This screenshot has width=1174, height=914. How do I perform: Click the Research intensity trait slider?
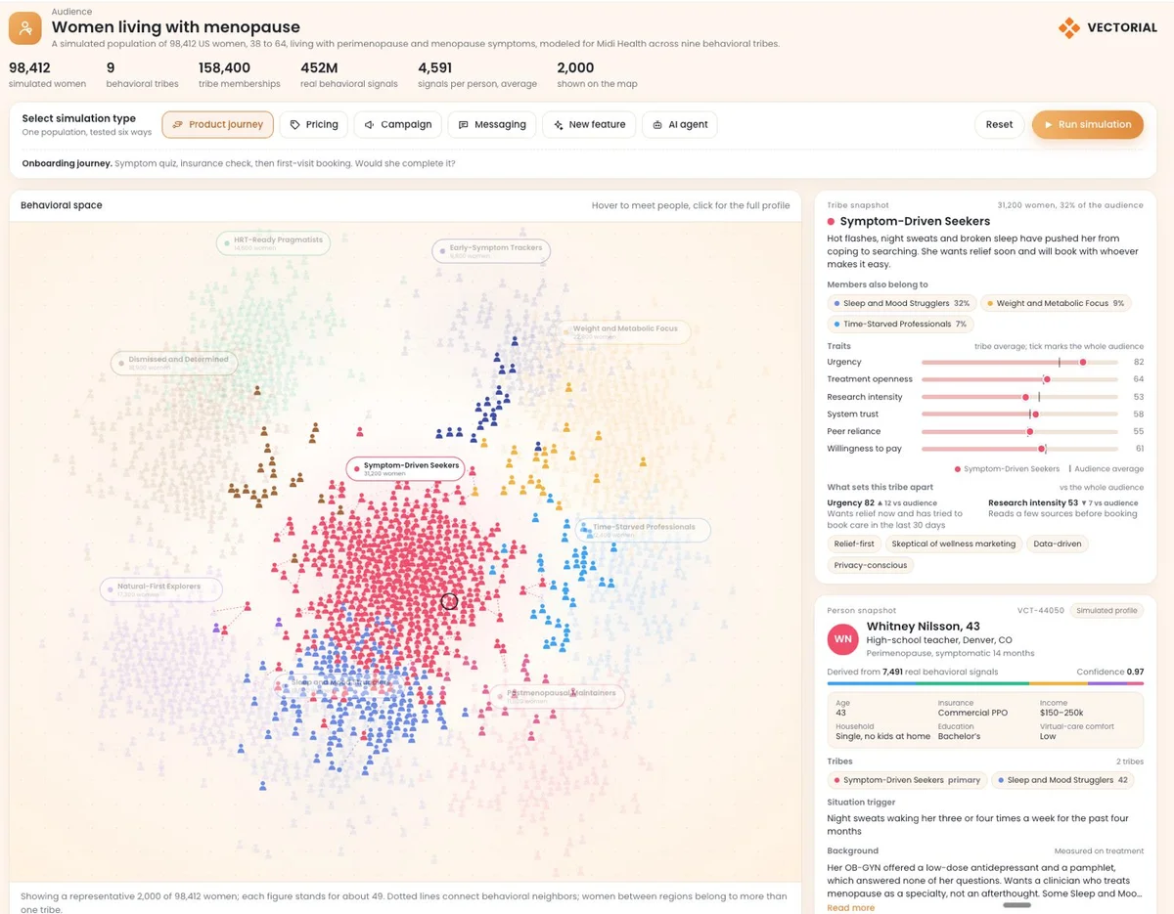[1019, 397]
